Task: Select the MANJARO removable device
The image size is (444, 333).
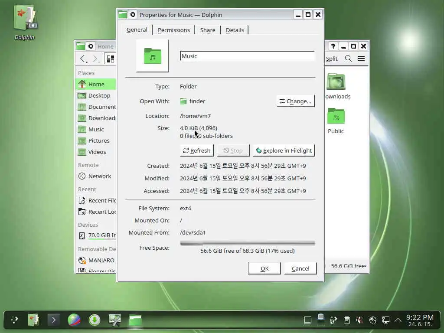Action: pyautogui.click(x=96, y=260)
